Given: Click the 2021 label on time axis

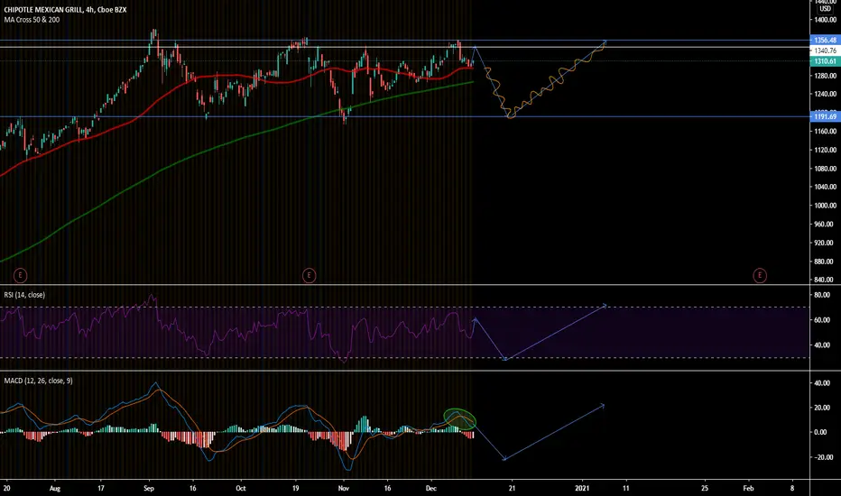Looking at the screenshot, I should point(582,488).
